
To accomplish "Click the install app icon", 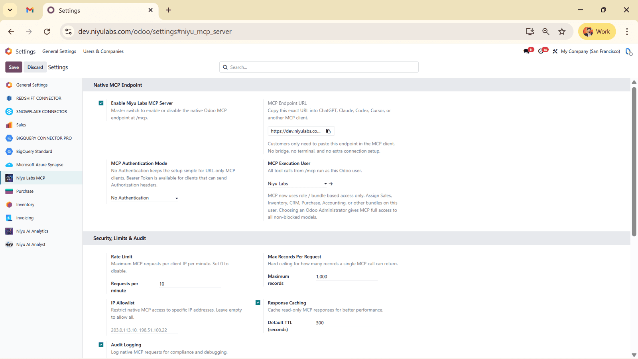I will tap(530, 32).
